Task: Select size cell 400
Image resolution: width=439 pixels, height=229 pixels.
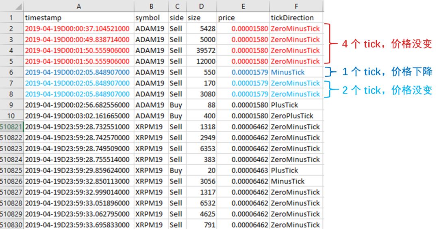Action: [x=202, y=116]
